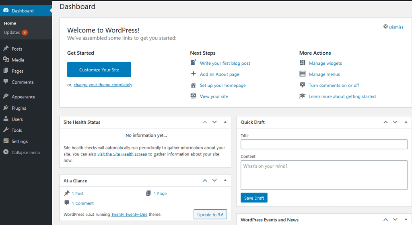The height and width of the screenshot is (225, 412).
Task: Toggle the At a Glance panel triangle
Action: tap(225, 180)
